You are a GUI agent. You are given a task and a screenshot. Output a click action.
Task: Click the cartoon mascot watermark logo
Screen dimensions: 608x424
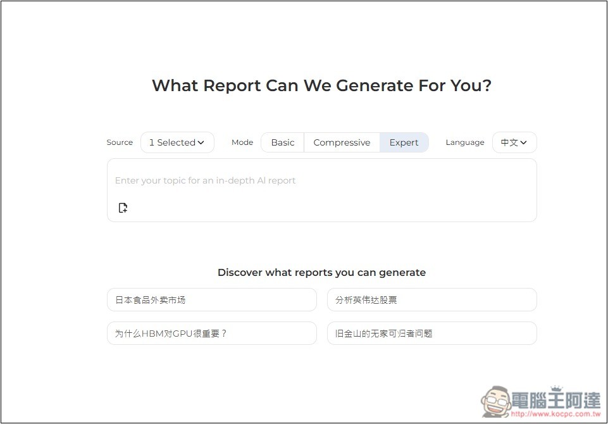point(495,402)
